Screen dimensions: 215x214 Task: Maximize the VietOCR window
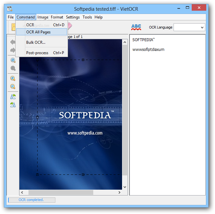tap(187, 8)
